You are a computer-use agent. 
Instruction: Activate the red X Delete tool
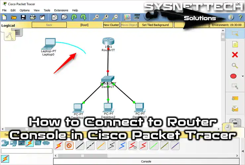pos(235,55)
